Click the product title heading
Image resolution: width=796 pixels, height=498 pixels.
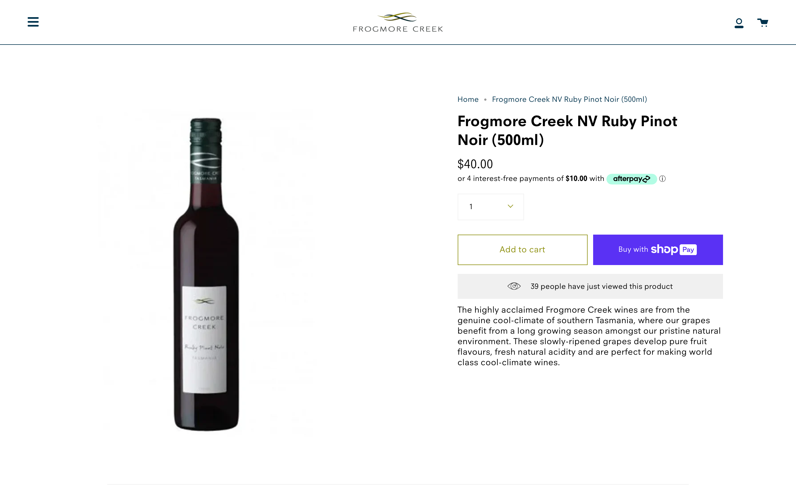(x=567, y=130)
